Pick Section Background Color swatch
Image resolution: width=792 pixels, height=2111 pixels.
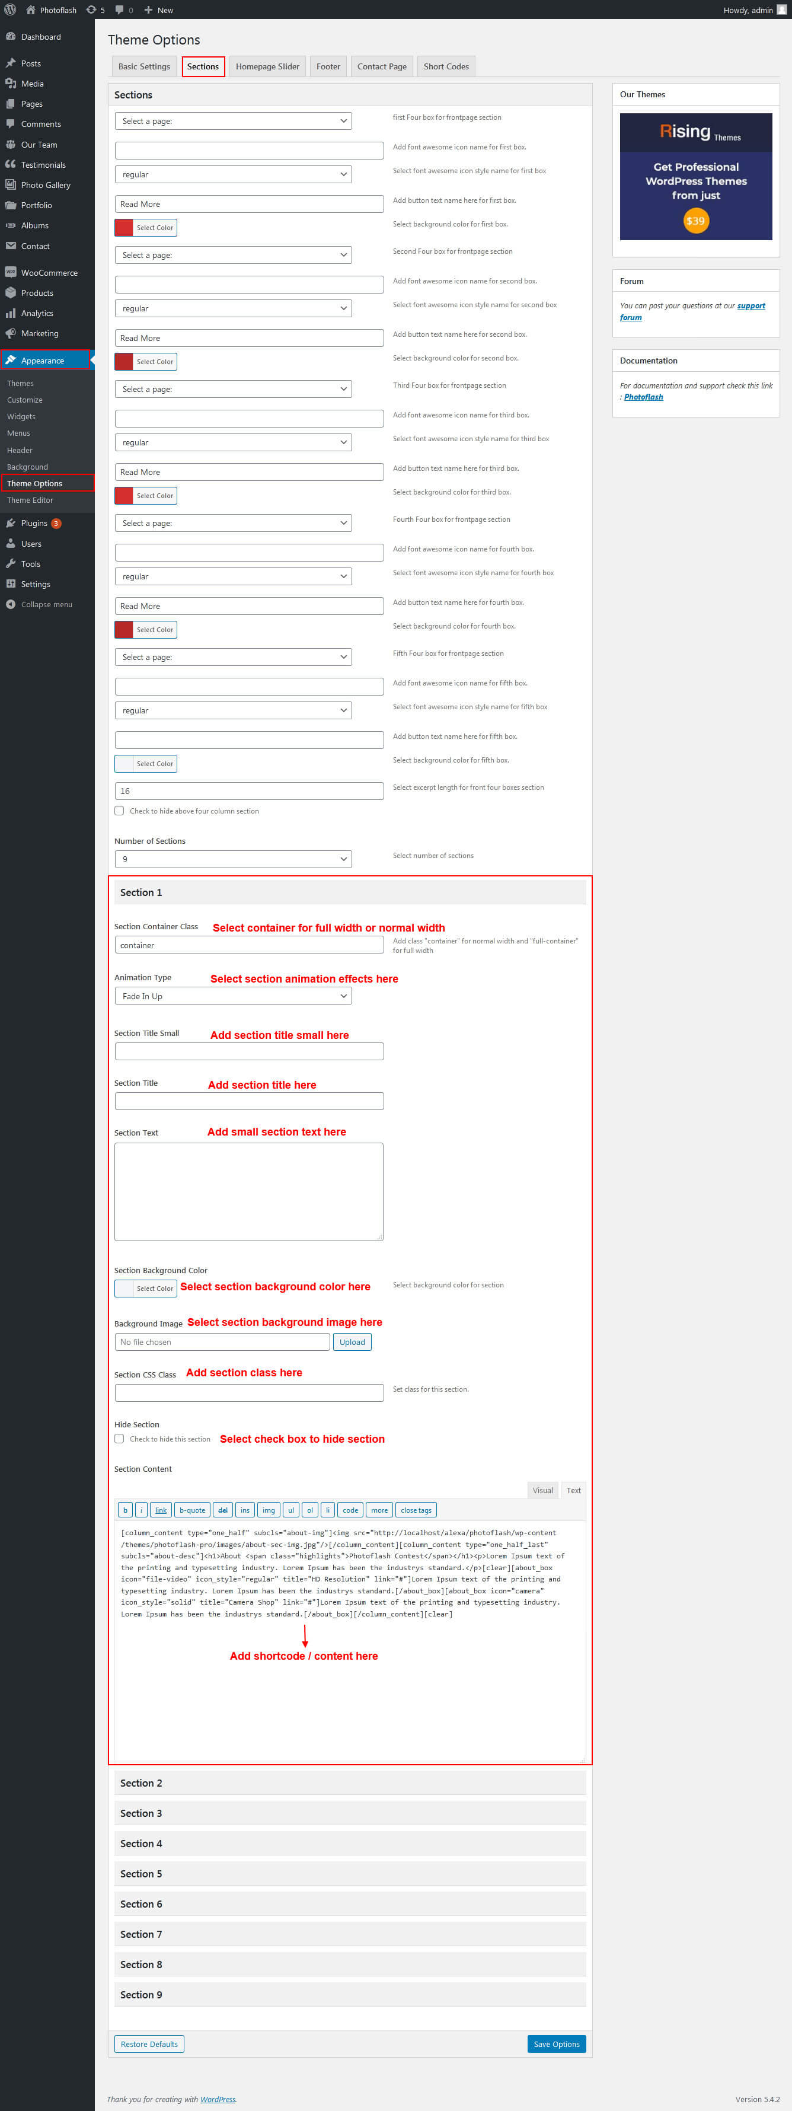point(146,1288)
